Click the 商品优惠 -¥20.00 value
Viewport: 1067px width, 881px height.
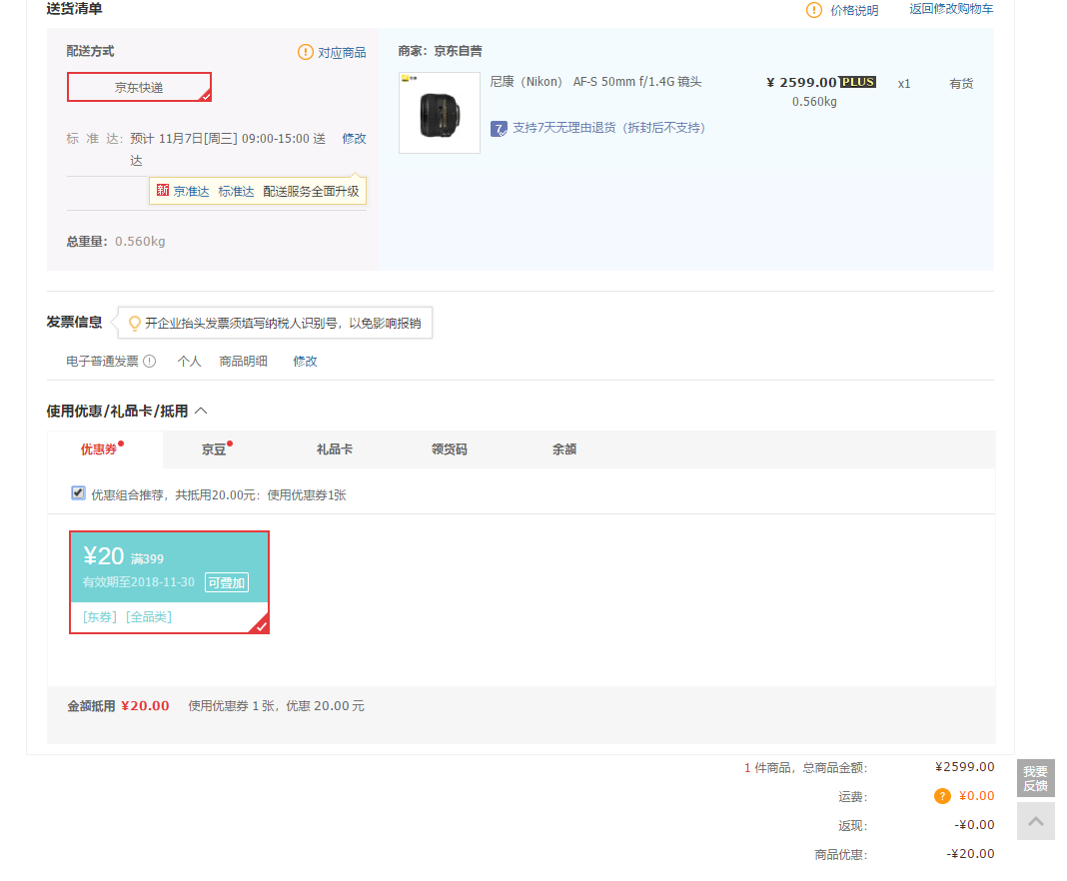970,854
